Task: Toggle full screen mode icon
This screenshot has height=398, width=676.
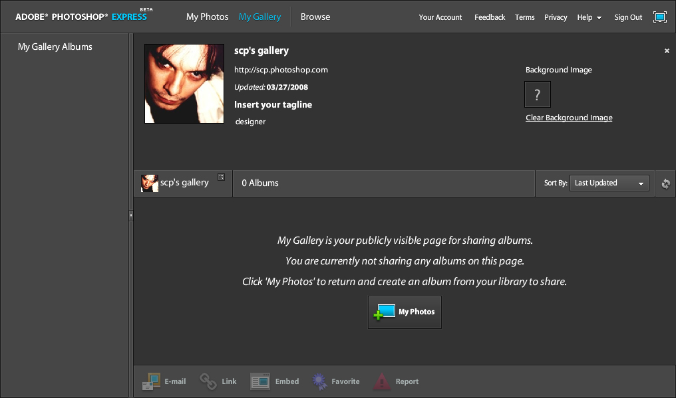Action: 659,17
